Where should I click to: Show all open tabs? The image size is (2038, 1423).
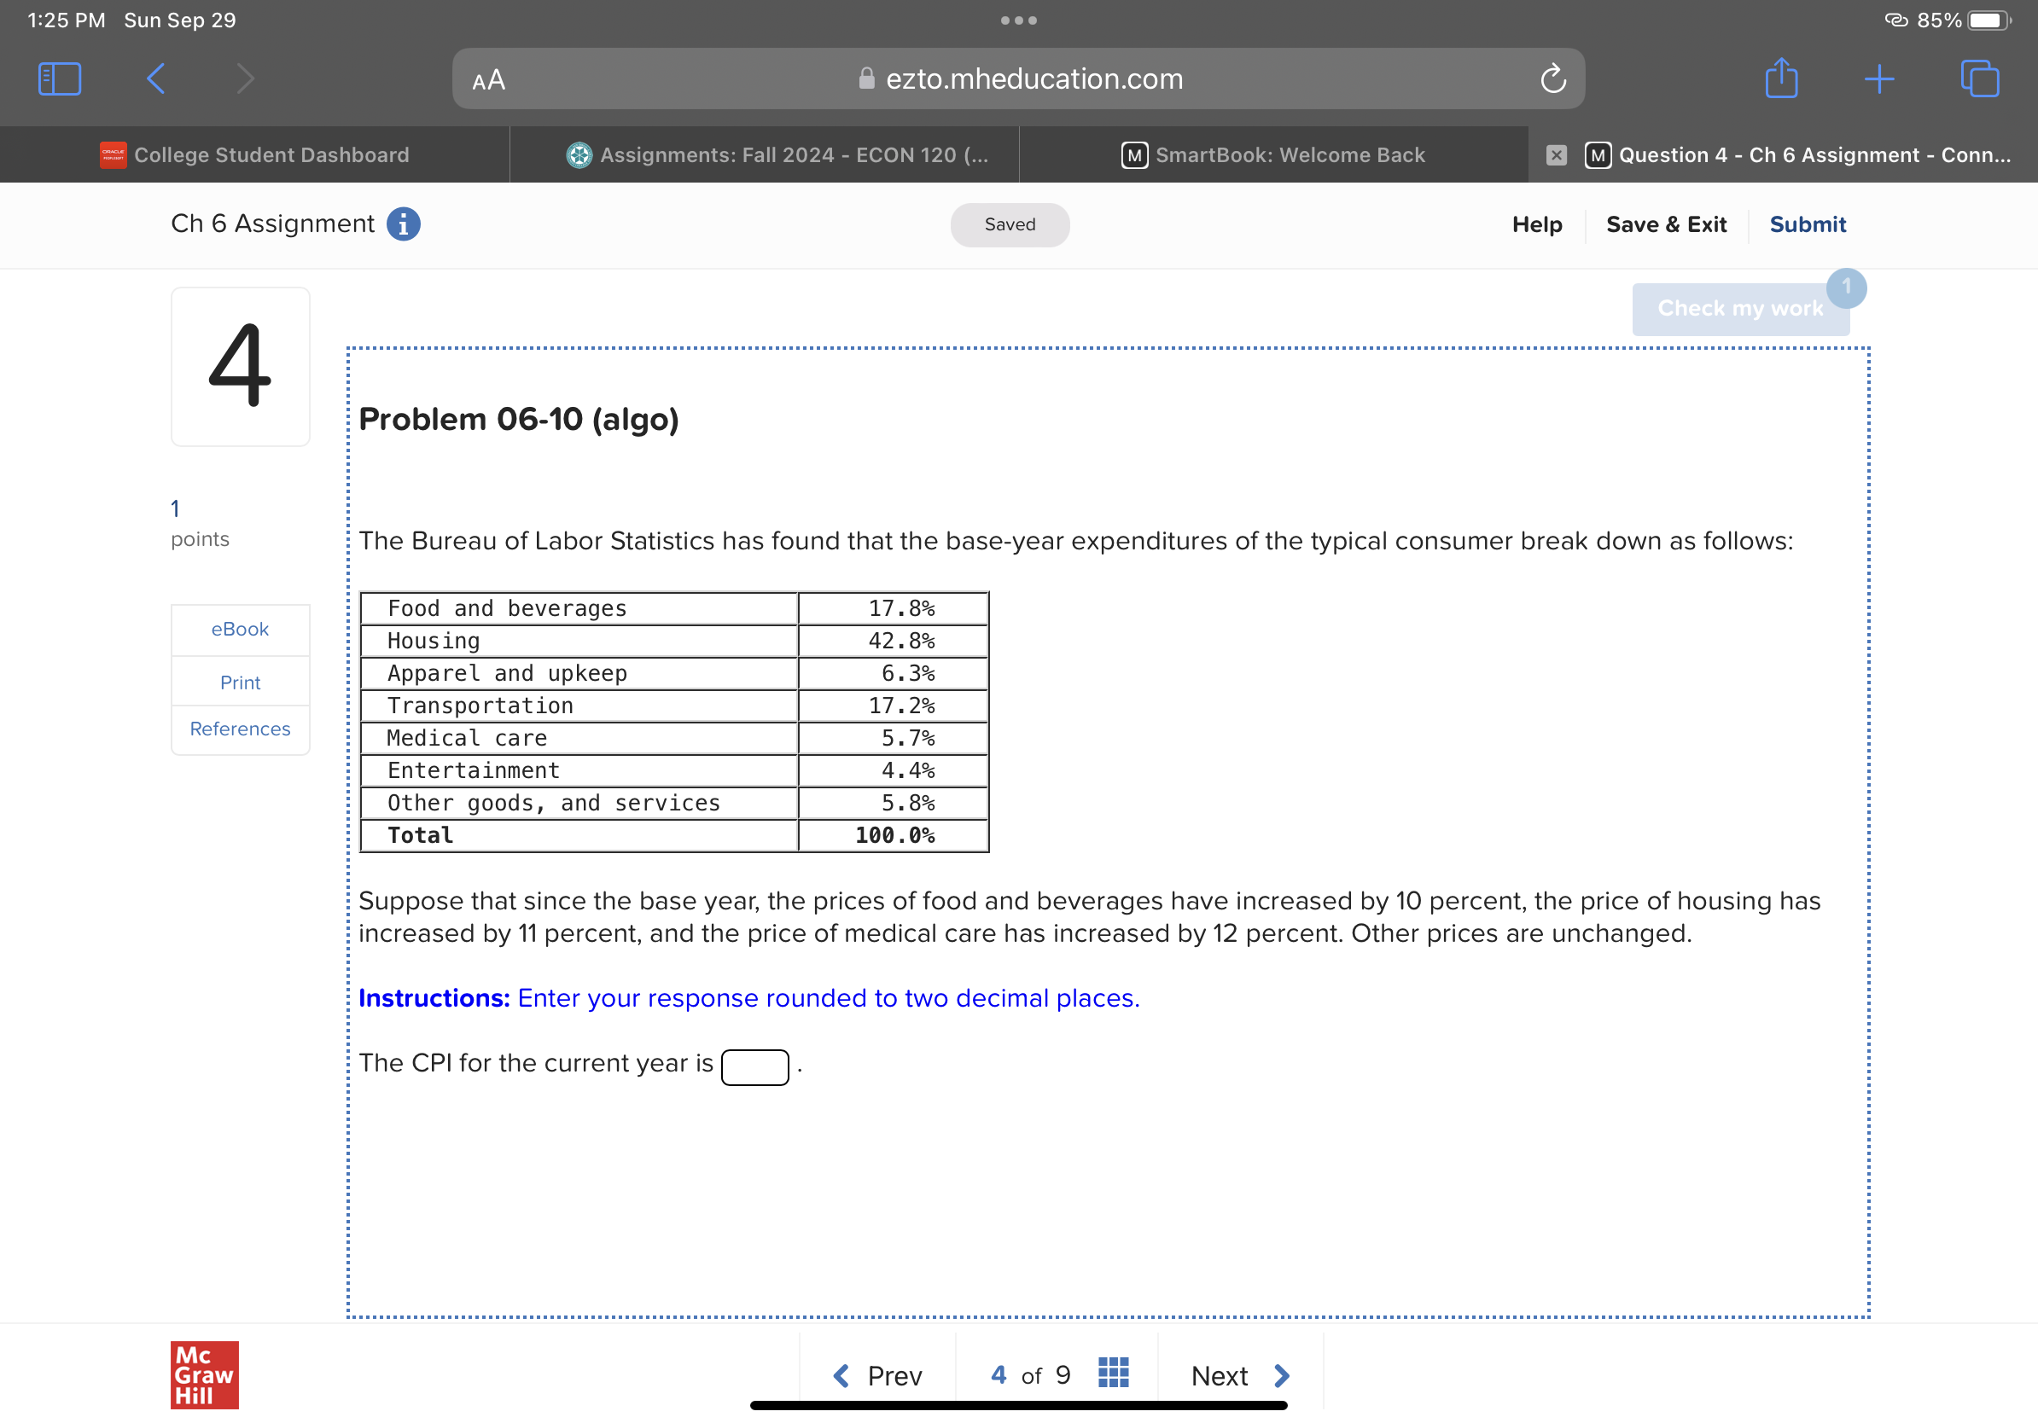[x=1982, y=78]
